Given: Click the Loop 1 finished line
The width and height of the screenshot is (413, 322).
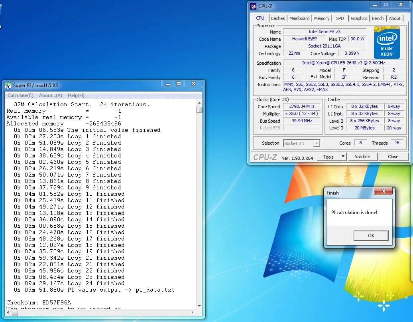Looking at the screenshot, I should coord(67,137).
